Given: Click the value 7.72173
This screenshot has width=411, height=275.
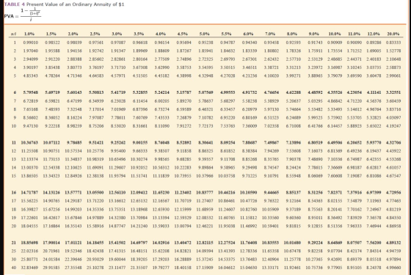Looking at the screenshot, I should (205, 126).
